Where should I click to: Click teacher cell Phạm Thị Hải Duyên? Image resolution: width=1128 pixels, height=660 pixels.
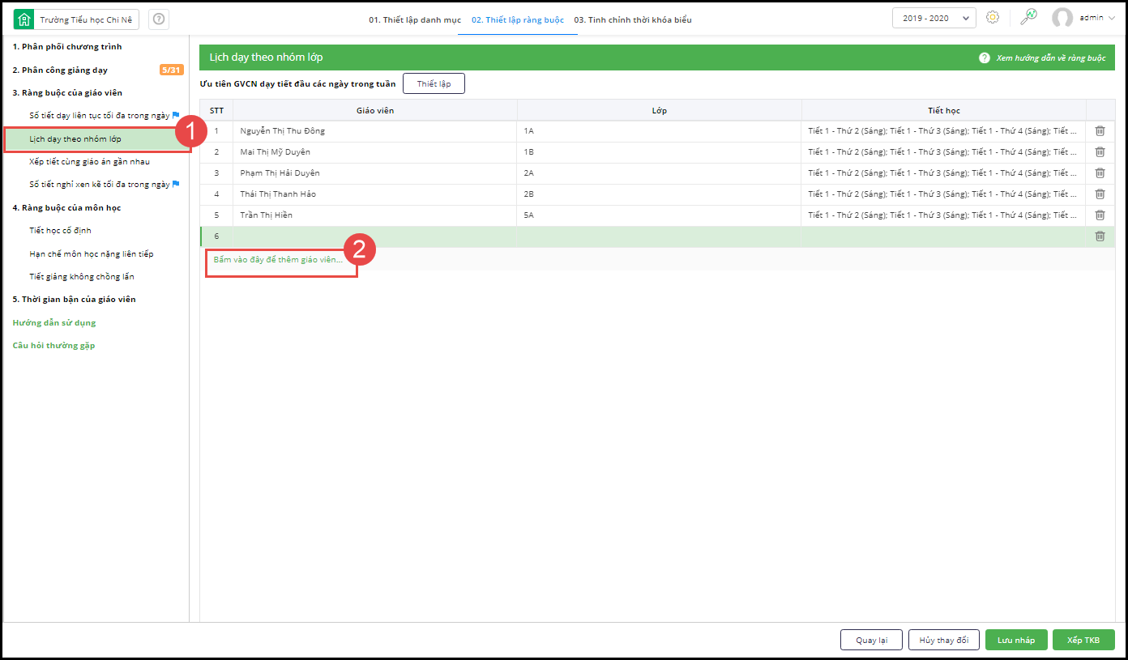point(375,172)
